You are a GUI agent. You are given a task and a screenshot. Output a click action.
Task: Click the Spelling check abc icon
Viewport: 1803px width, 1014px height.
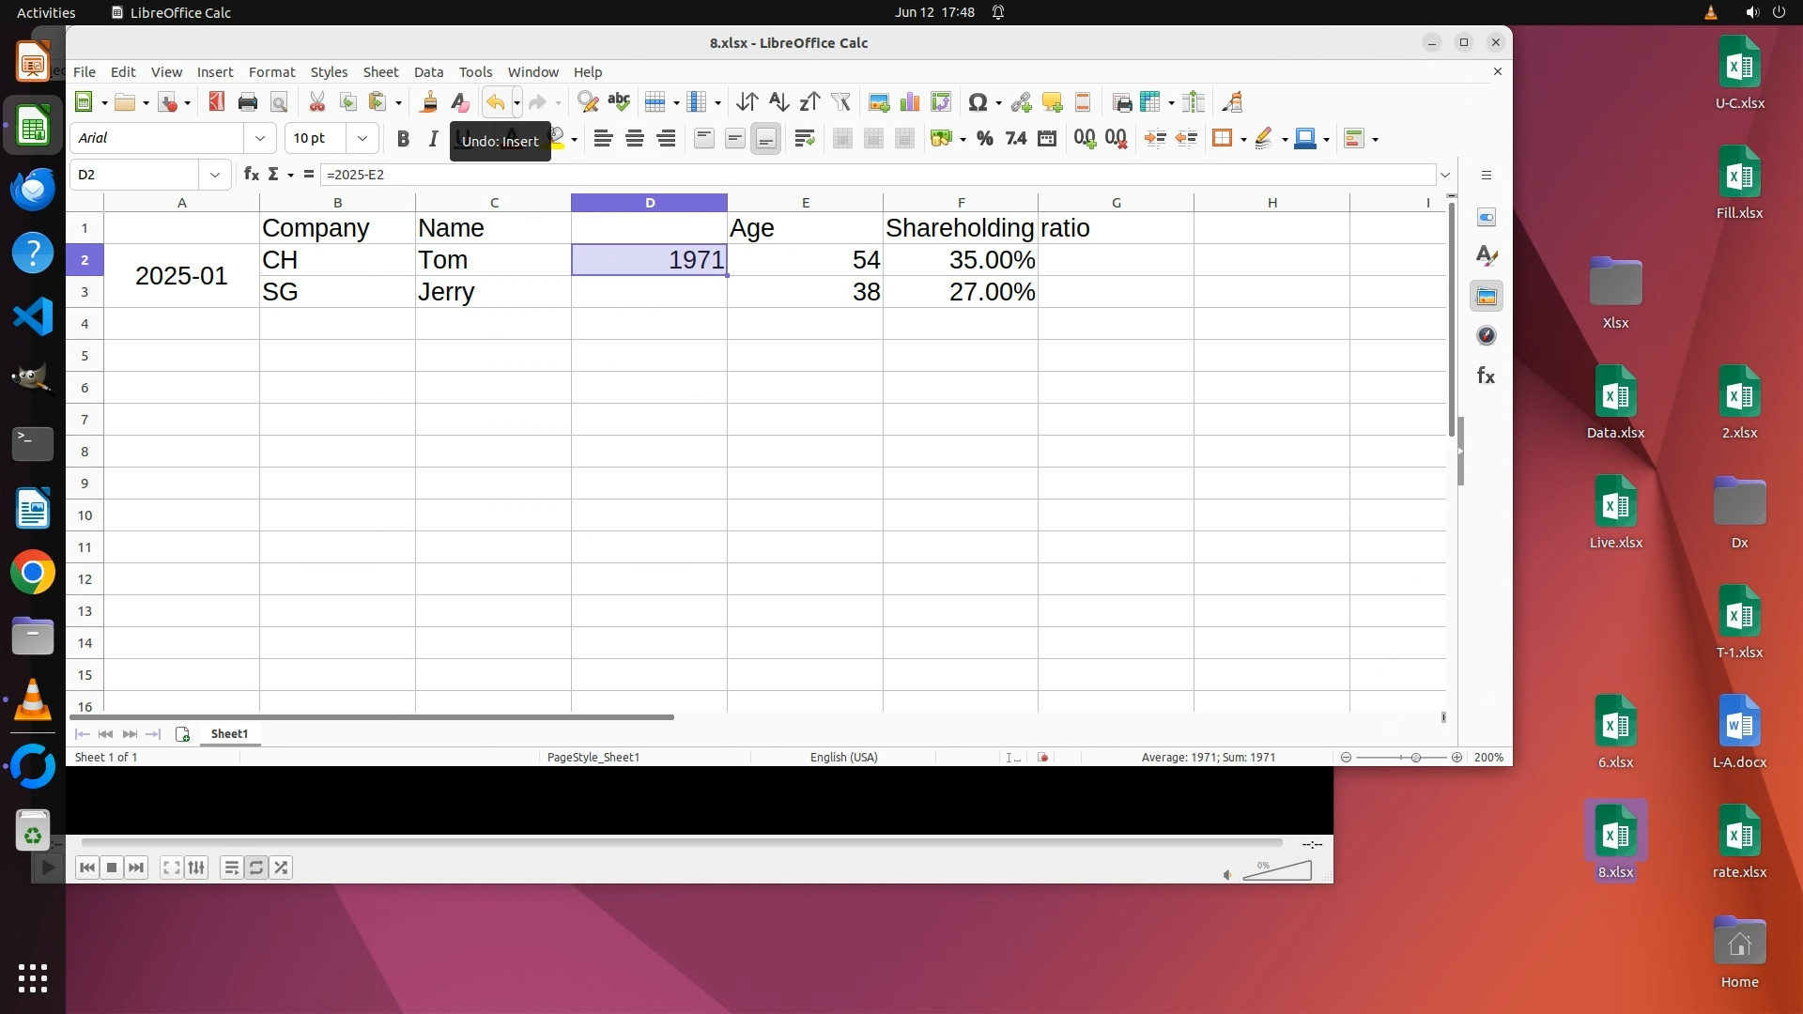[x=619, y=102]
